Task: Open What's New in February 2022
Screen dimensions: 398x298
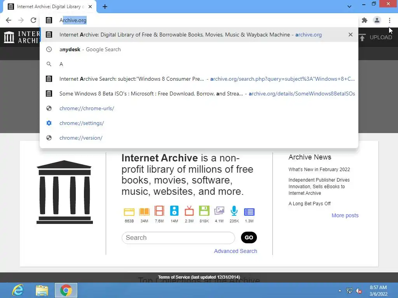Action: point(319,170)
